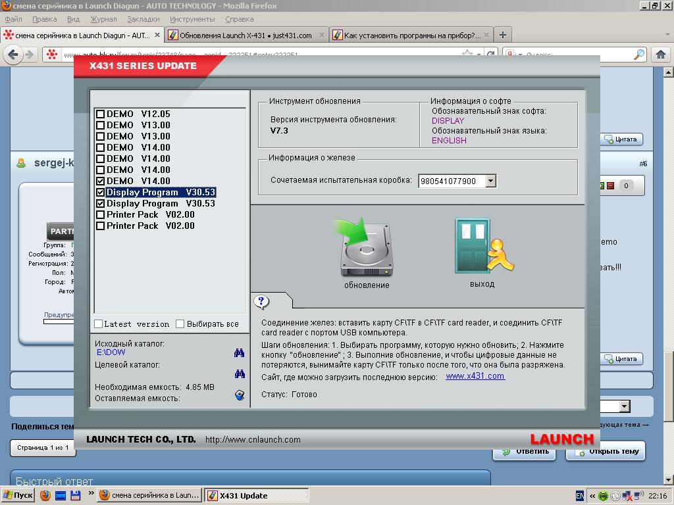
Task: Click the Страница 1 из 1 button
Action: 43,448
